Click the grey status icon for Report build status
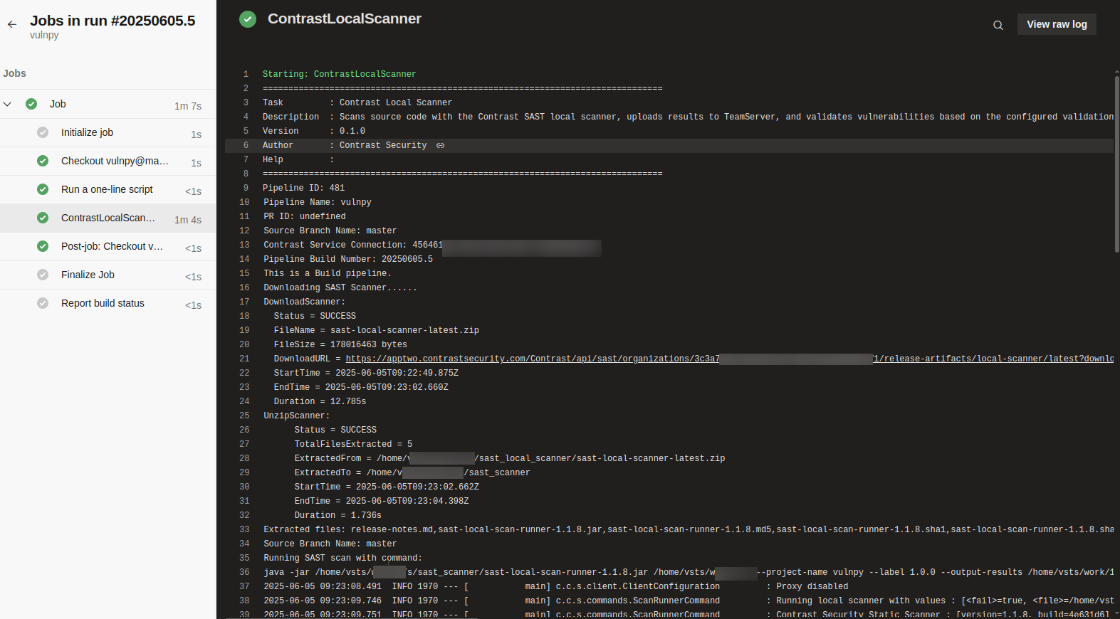Screen dimensions: 1120x619 pos(43,303)
